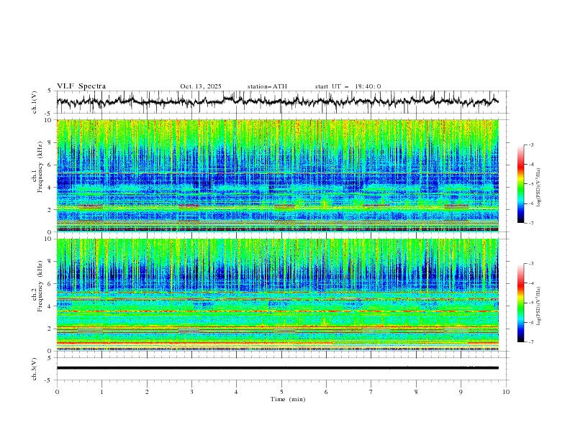Click the 'ch.3(V)' axis label
This screenshot has width=570, height=440.
35,369
